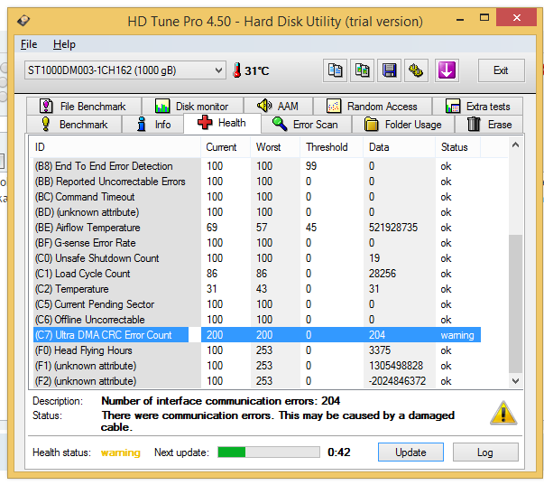Select the (B8) End To End Error Detection row

257,166
